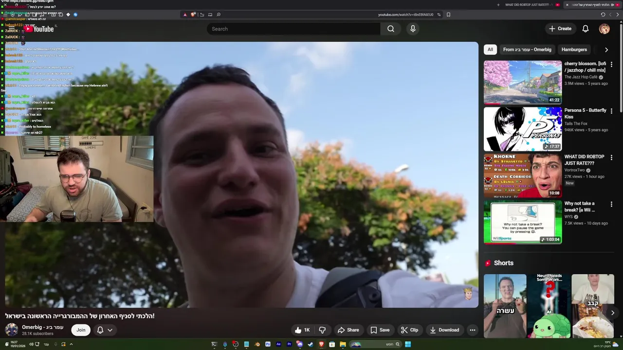Viewport: 623px width, 350px height.
Task: Open Discord from the taskbar
Action: click(300, 345)
